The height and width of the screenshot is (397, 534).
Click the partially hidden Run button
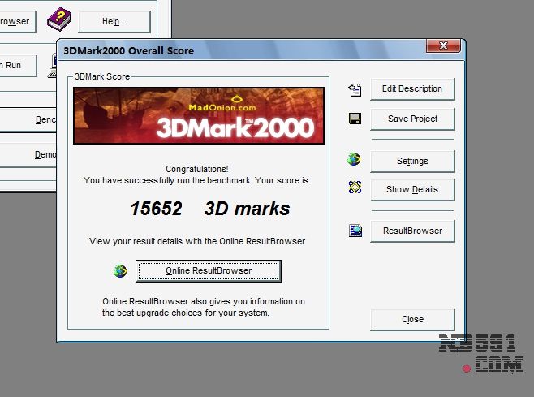tap(18, 65)
